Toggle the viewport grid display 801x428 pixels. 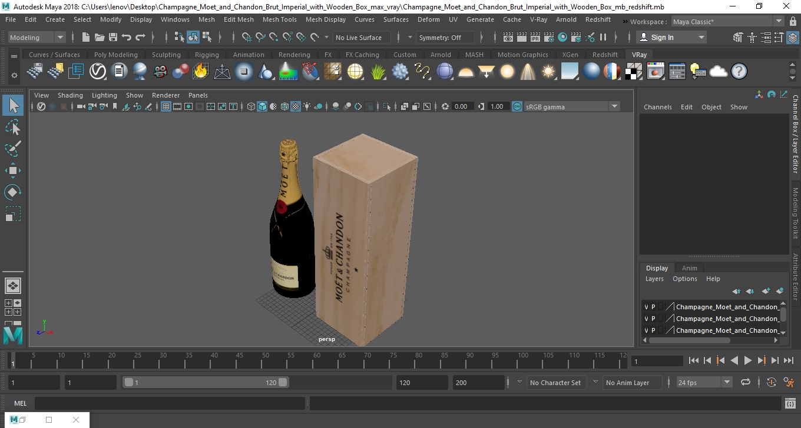pyautogui.click(x=166, y=106)
